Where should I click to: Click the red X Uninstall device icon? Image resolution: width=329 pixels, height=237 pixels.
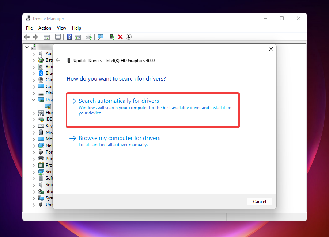120,37
